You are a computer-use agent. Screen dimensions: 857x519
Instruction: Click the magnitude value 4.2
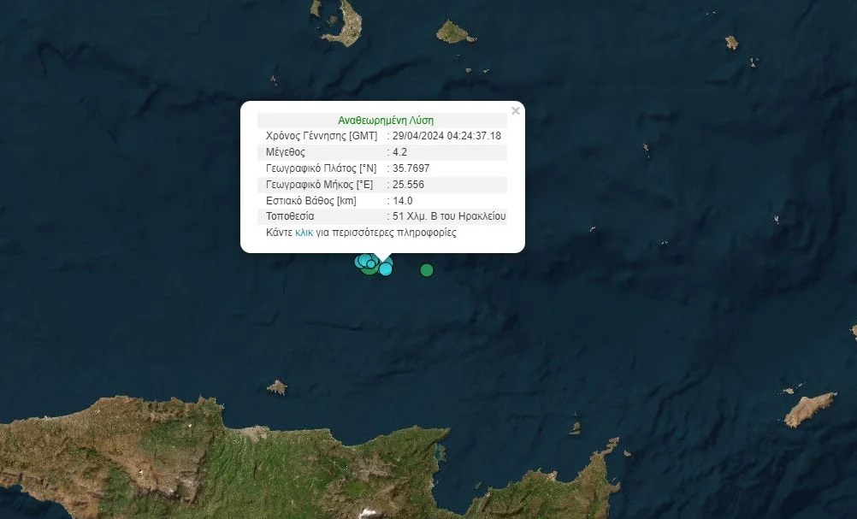point(399,152)
